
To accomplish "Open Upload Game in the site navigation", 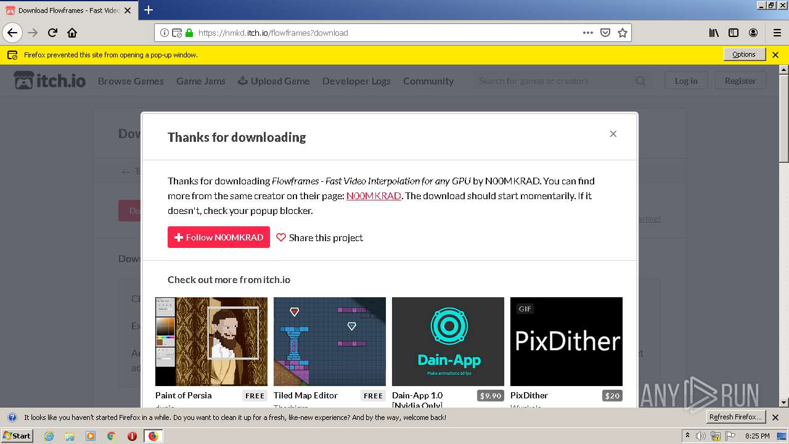I will coord(274,81).
